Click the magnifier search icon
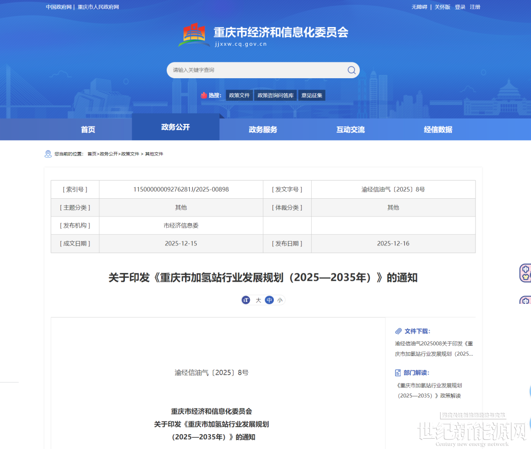Screen dimensions: 531x449 (351, 70)
